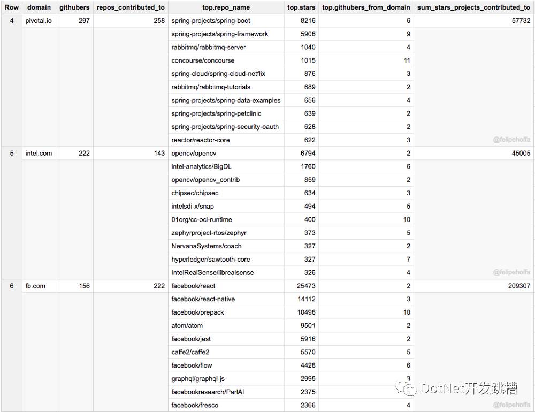Select the atom/atom repo cell

coord(226,326)
